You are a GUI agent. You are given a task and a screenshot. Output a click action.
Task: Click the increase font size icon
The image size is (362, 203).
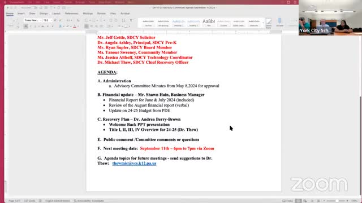55,20
